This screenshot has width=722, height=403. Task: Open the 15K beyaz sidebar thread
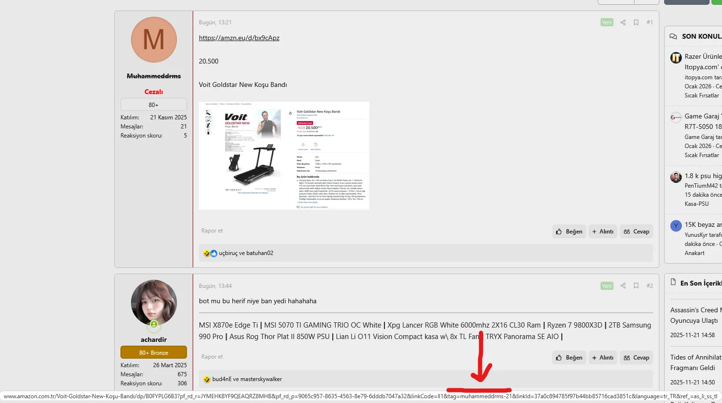coord(703,224)
